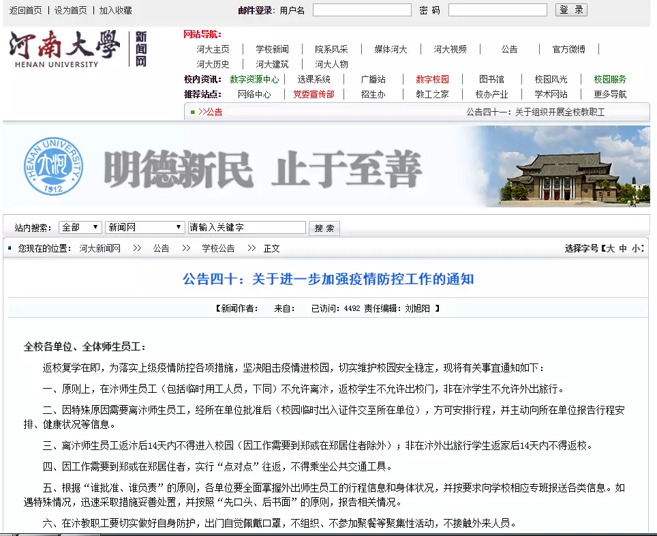Open 学校新闻 navigation item
Viewport: 657px width, 536px height.
(272, 49)
